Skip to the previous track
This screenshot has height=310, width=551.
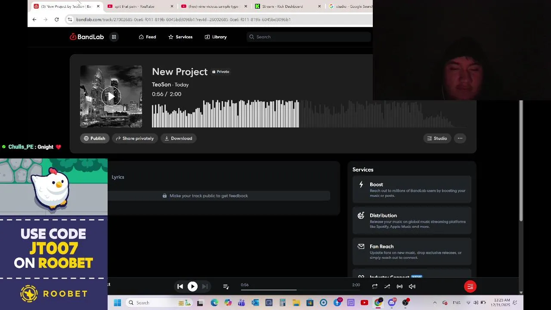(x=180, y=286)
